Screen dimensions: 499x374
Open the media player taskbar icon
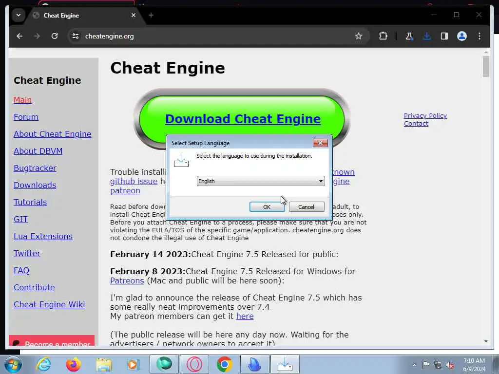134,364
